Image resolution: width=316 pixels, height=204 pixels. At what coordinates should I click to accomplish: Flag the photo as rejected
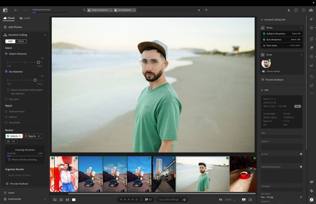coord(151,200)
